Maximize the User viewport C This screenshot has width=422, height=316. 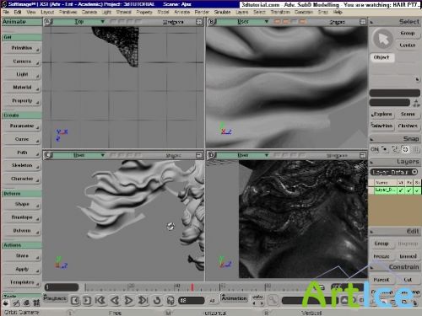click(199, 155)
